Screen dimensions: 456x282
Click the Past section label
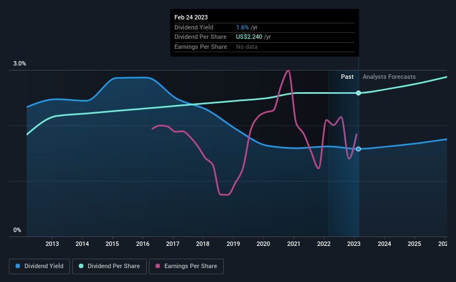(x=347, y=77)
